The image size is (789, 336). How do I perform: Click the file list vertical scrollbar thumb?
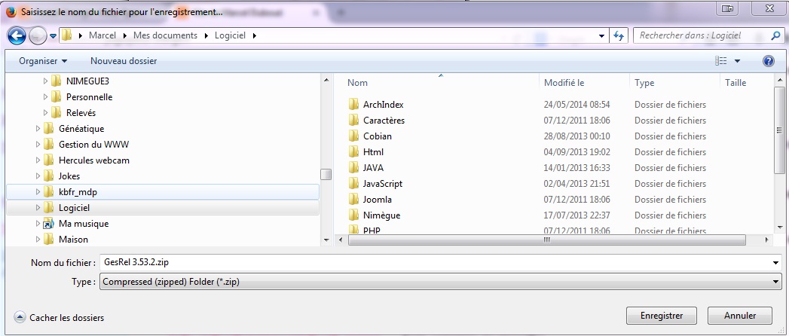pyautogui.click(x=779, y=130)
